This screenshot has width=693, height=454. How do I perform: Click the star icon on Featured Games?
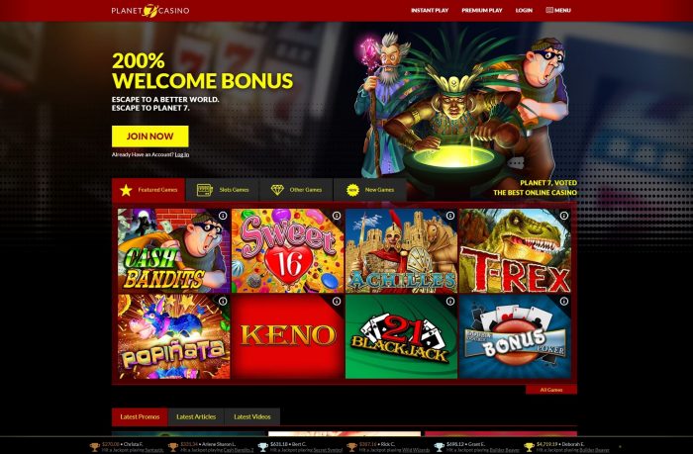click(x=126, y=190)
